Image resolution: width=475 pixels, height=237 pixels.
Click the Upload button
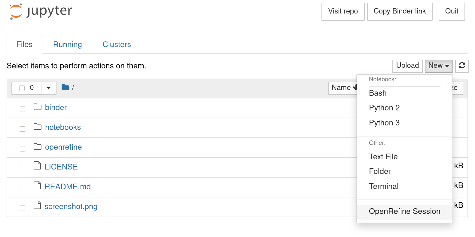407,66
